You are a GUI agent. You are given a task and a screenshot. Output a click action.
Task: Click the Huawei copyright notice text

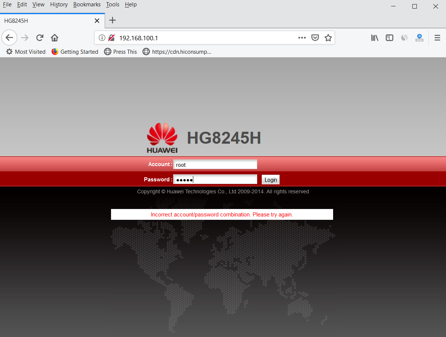pyautogui.click(x=223, y=192)
